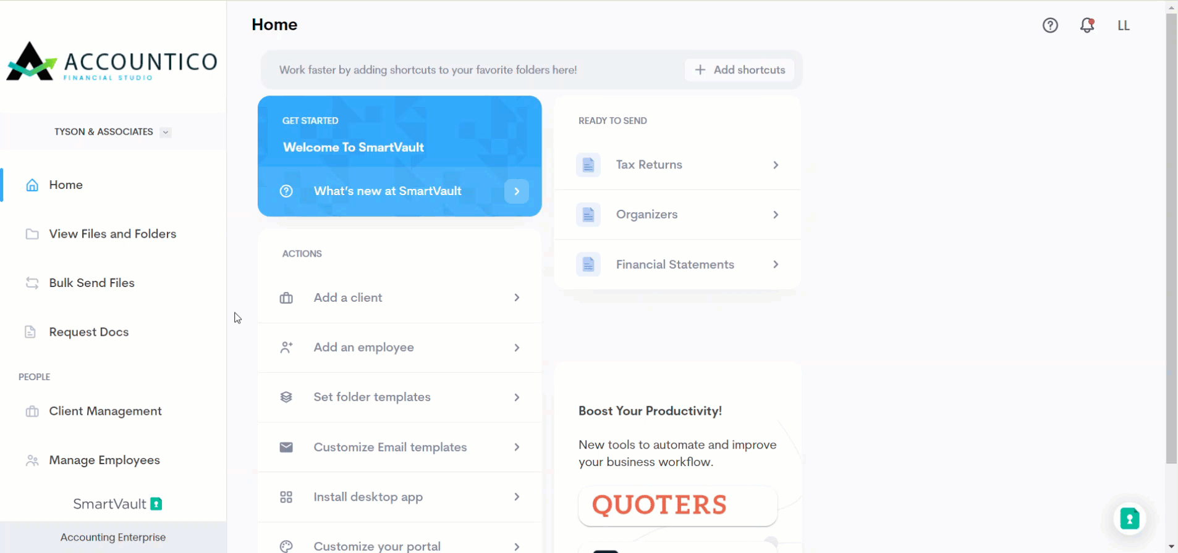The height and width of the screenshot is (553, 1178).
Task: Click the vertical page scrollbar
Action: (x=1171, y=247)
